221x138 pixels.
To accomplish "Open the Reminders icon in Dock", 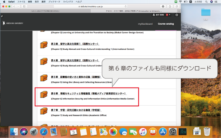I will (93, 132).
